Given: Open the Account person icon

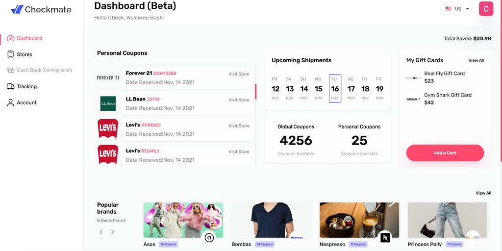Looking at the screenshot, I should coord(11,102).
